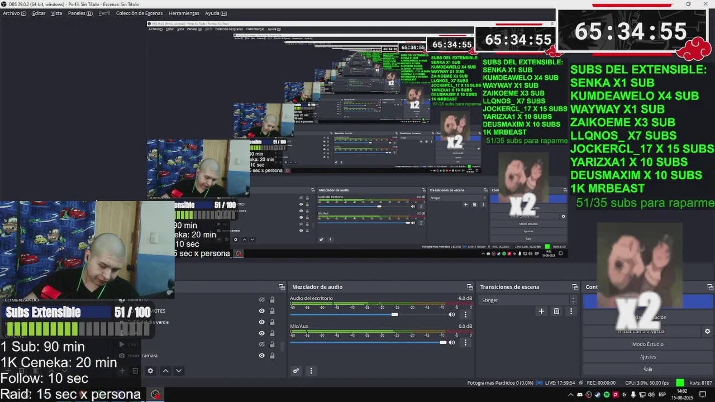Image resolution: width=715 pixels, height=402 pixels.
Task: Click the Audio del escritorio label
Action: click(311, 299)
